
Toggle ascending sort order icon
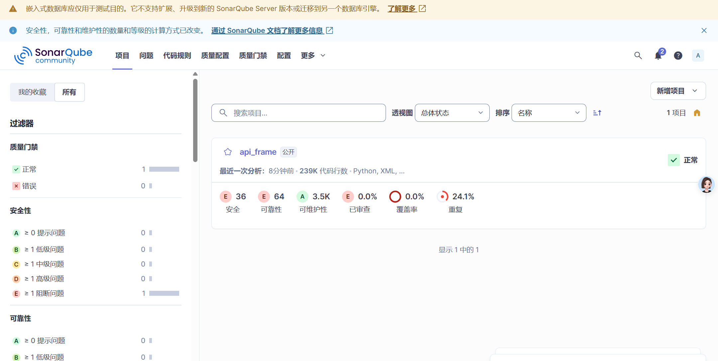tap(597, 113)
